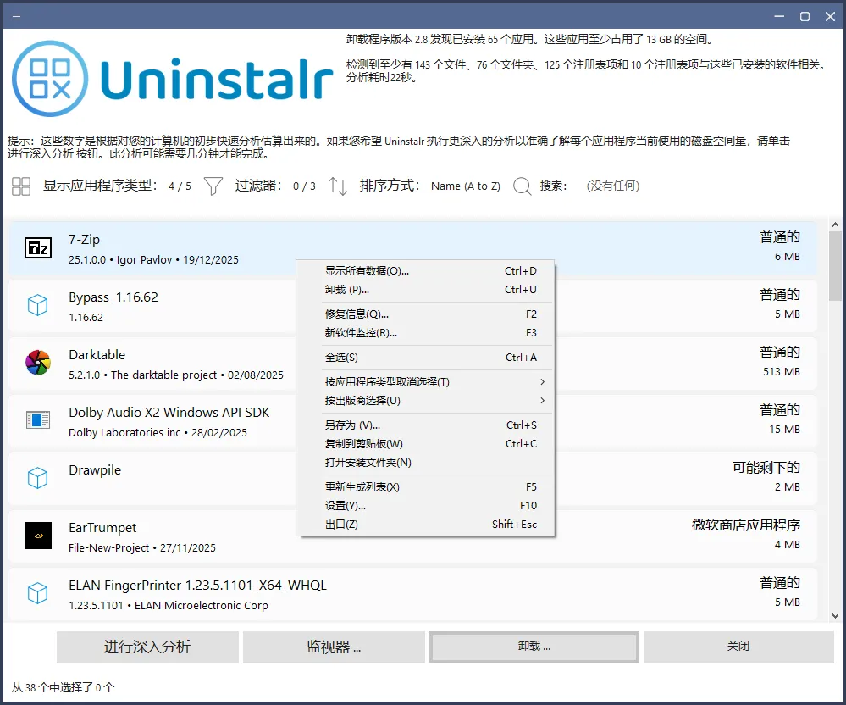Image resolution: width=846 pixels, height=705 pixels.
Task: Choose 设置(Y)... menu entry
Action: [x=426, y=506]
